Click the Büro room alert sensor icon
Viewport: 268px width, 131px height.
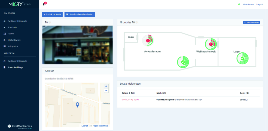[x=148, y=40]
